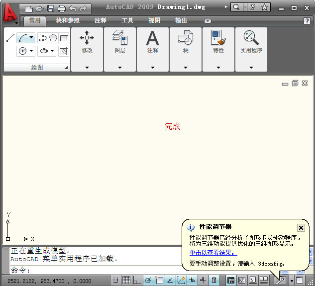Close the Performance Tuner notification balloon

point(301,227)
